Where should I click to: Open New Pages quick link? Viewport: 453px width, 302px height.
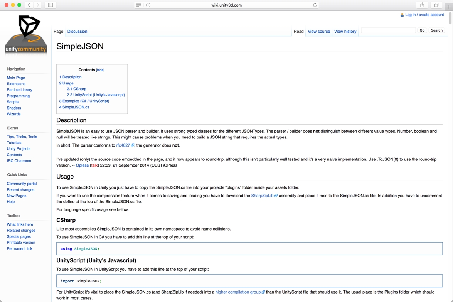(x=17, y=196)
